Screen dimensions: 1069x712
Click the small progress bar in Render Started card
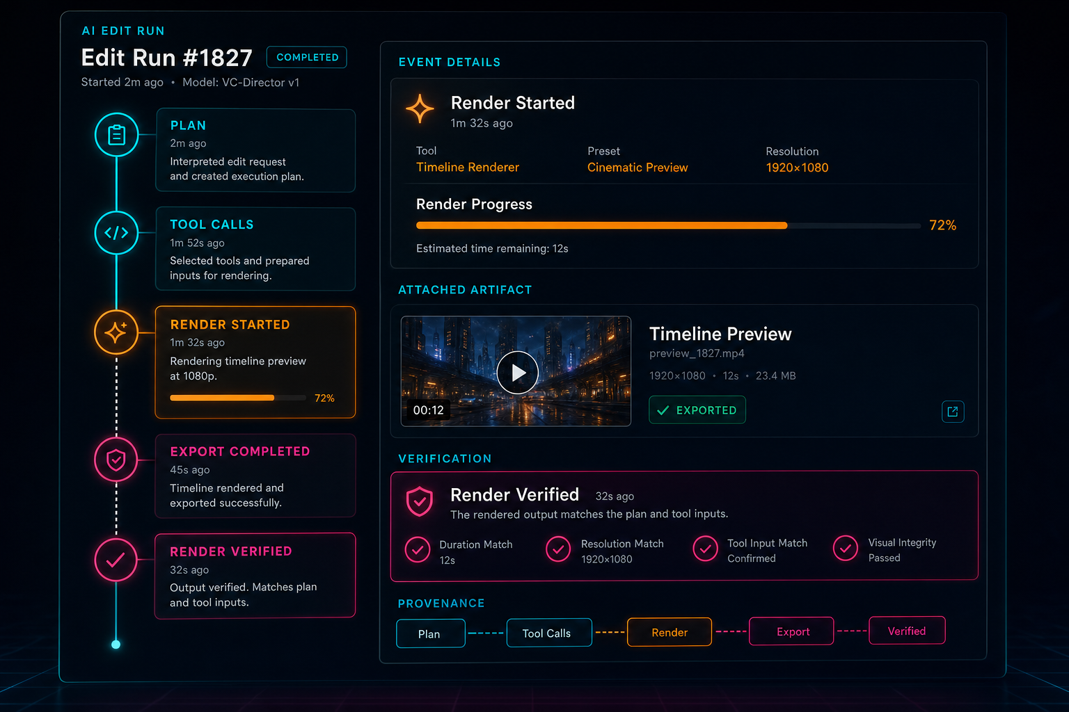[x=238, y=398]
